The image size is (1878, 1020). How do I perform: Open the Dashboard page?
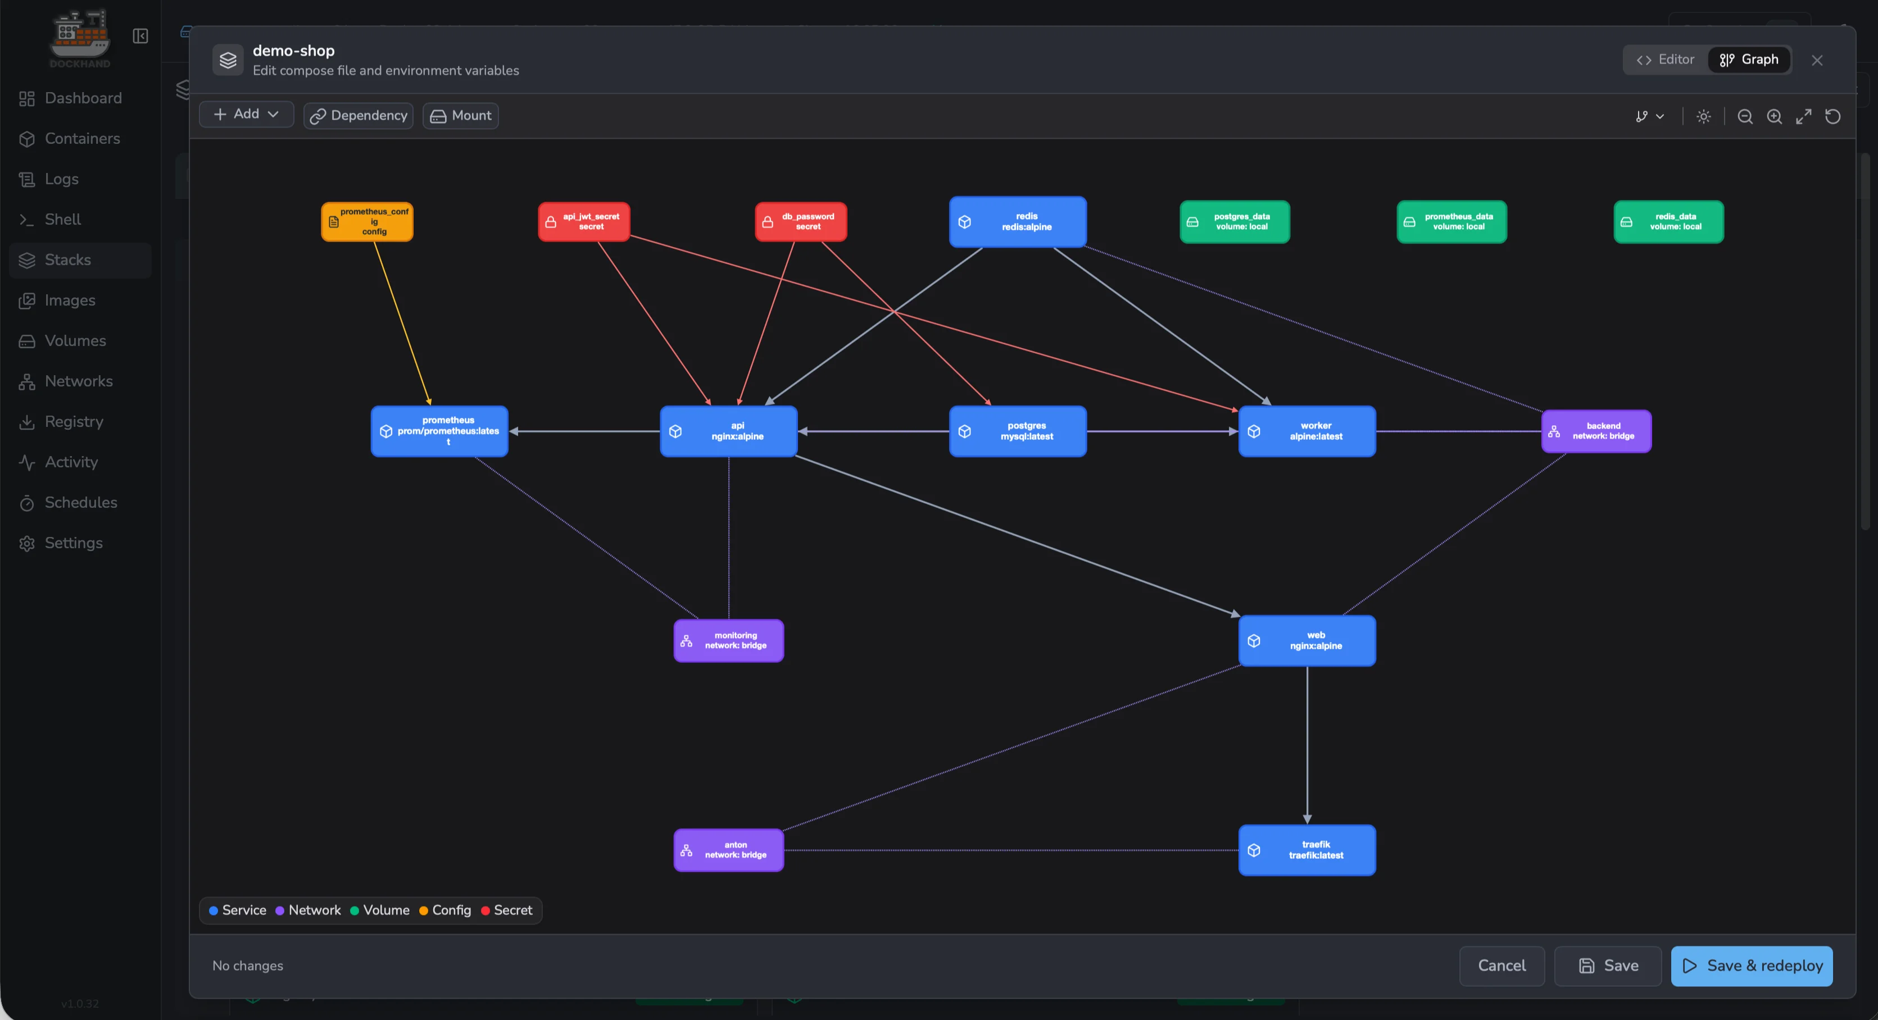tap(80, 98)
